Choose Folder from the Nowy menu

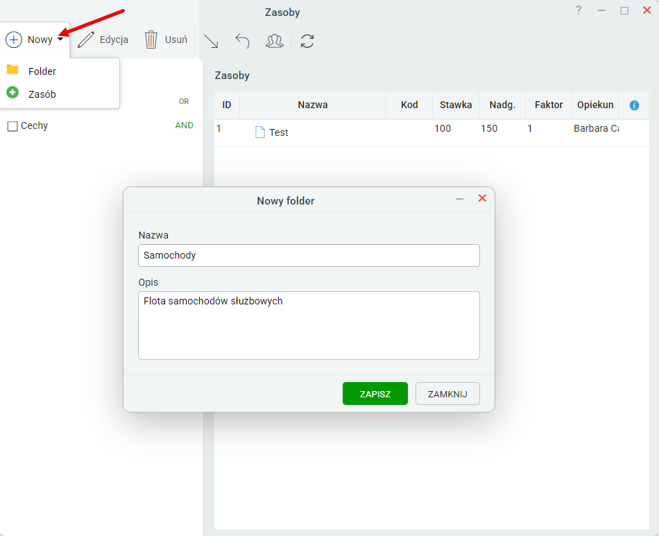tap(60, 71)
